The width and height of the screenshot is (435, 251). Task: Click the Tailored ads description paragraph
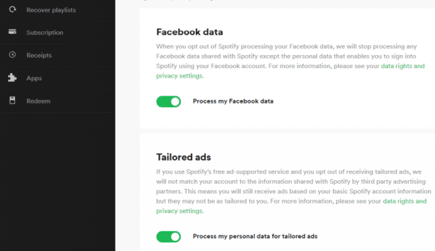[x=294, y=191]
